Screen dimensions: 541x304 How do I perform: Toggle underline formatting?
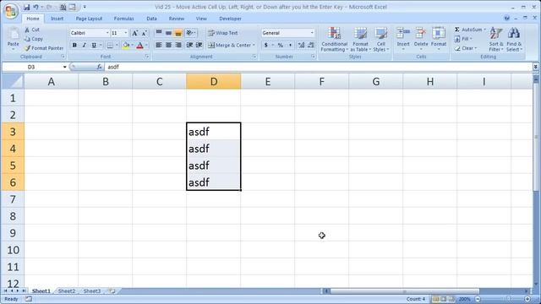[x=94, y=45]
